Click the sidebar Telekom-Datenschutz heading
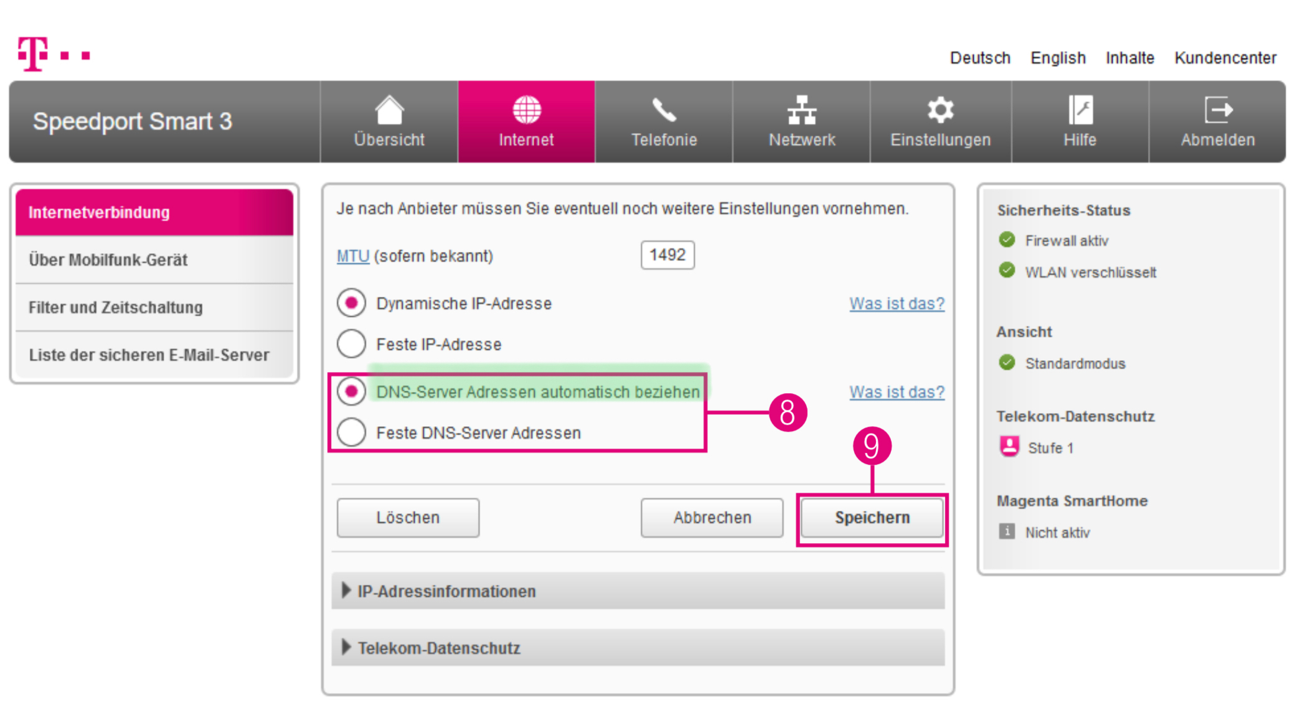1310x708 pixels. (1075, 416)
